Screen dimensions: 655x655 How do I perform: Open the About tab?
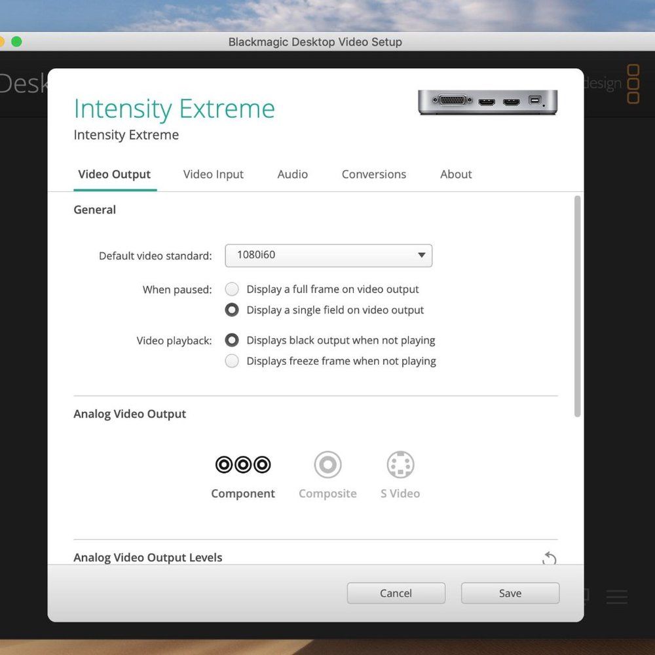coord(456,174)
